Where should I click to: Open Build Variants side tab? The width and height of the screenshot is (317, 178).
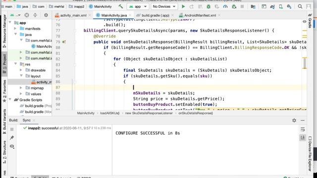point(4,122)
